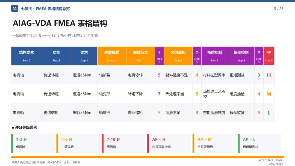Click the 失效后果 column header
The width and height of the screenshot is (295, 166).
[x=141, y=56]
